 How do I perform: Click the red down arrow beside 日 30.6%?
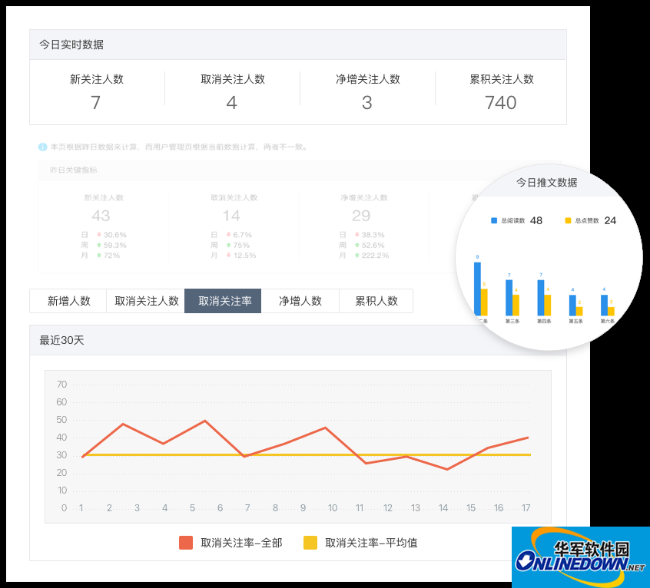pyautogui.click(x=100, y=233)
